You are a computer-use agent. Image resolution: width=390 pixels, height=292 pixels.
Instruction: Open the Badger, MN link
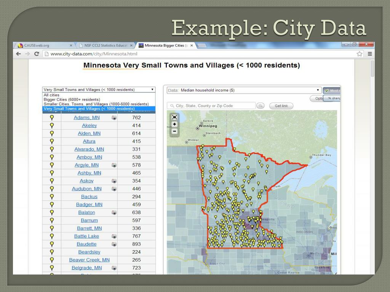pyautogui.click(x=89, y=205)
